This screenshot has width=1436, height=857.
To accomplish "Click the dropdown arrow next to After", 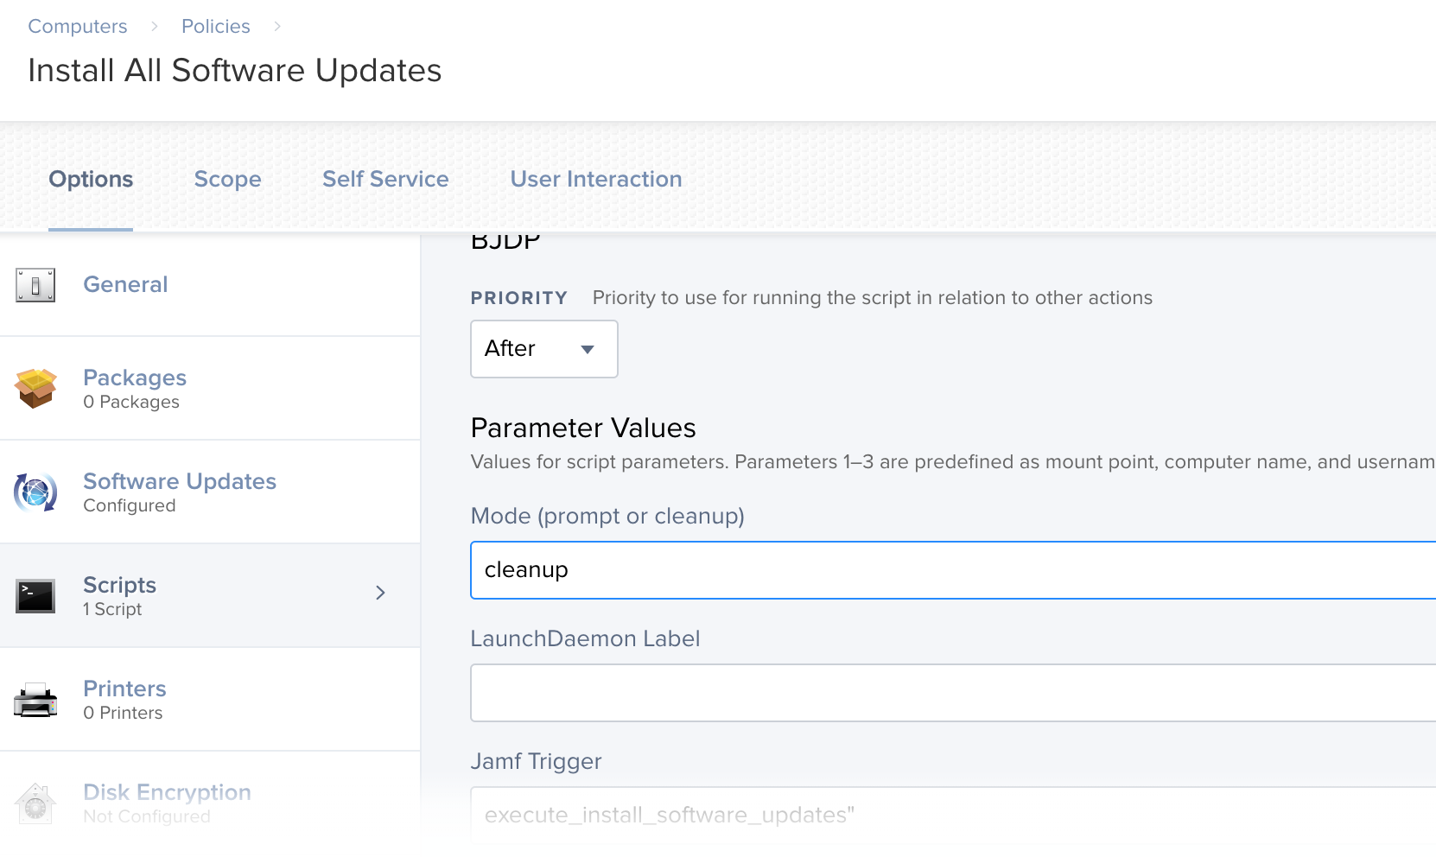I will click(588, 350).
